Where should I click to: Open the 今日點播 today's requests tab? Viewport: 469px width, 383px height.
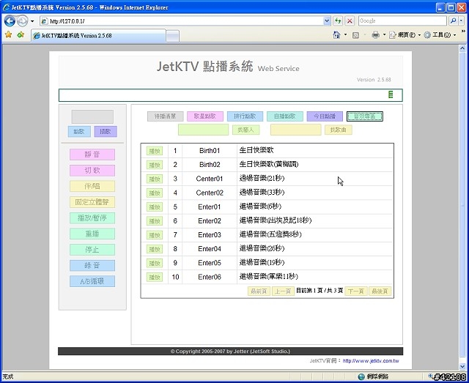click(x=325, y=116)
